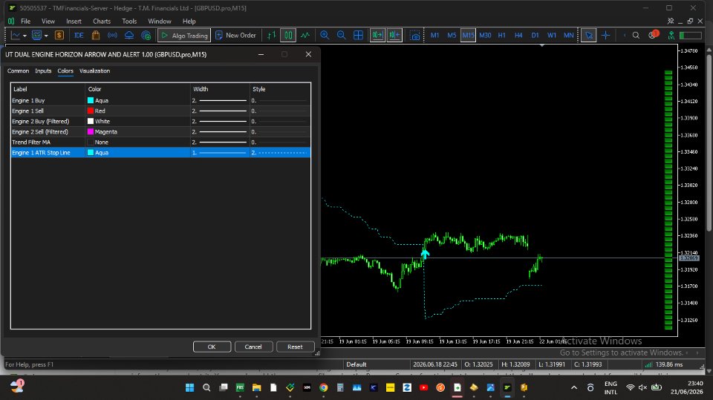Select the M1 timeframe

pos(434,35)
